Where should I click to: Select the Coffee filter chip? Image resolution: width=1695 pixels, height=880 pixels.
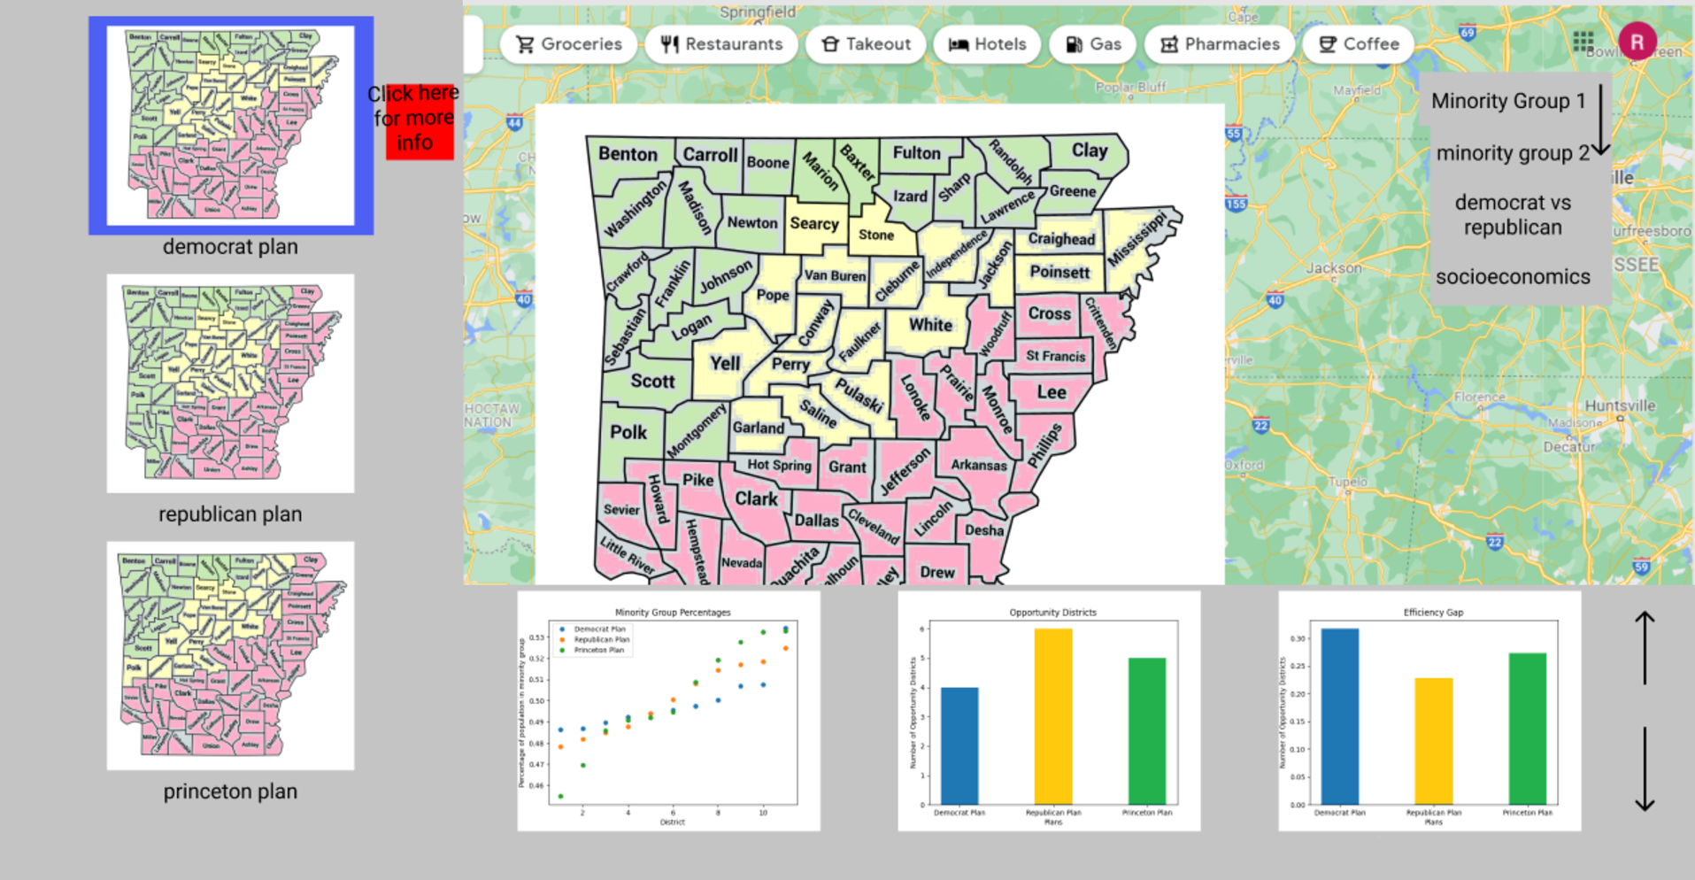(1358, 44)
